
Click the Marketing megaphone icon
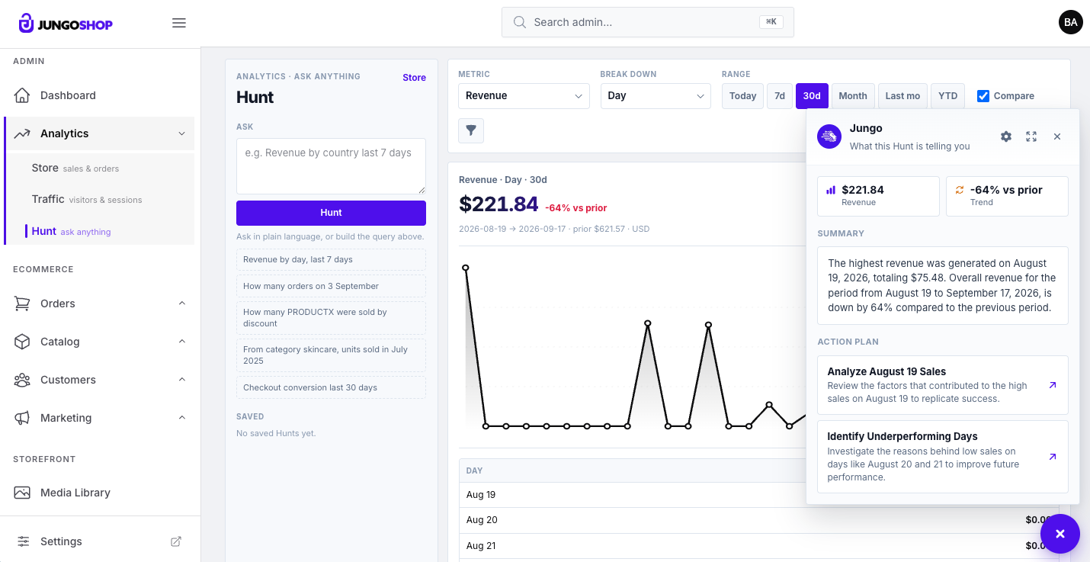pos(22,418)
